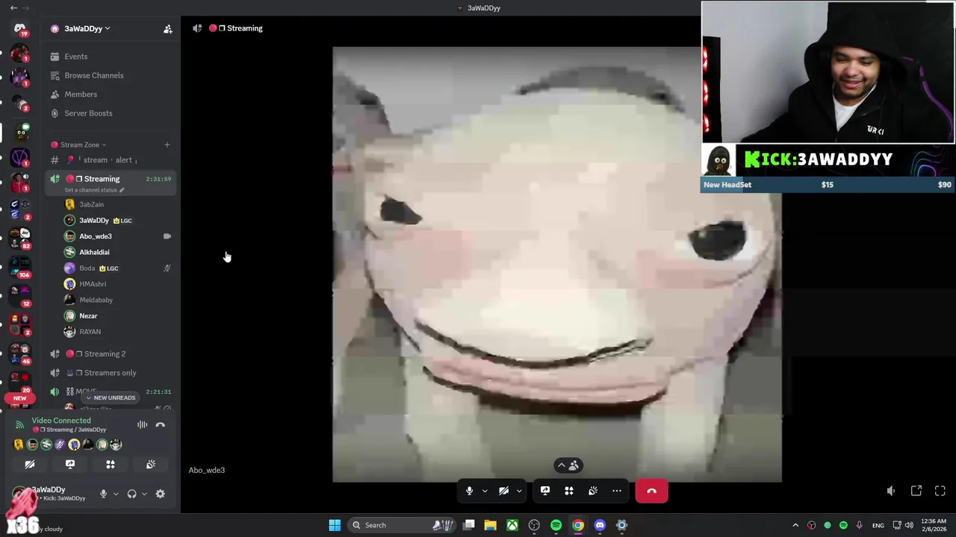Open the stream alert text channel

coord(111,160)
